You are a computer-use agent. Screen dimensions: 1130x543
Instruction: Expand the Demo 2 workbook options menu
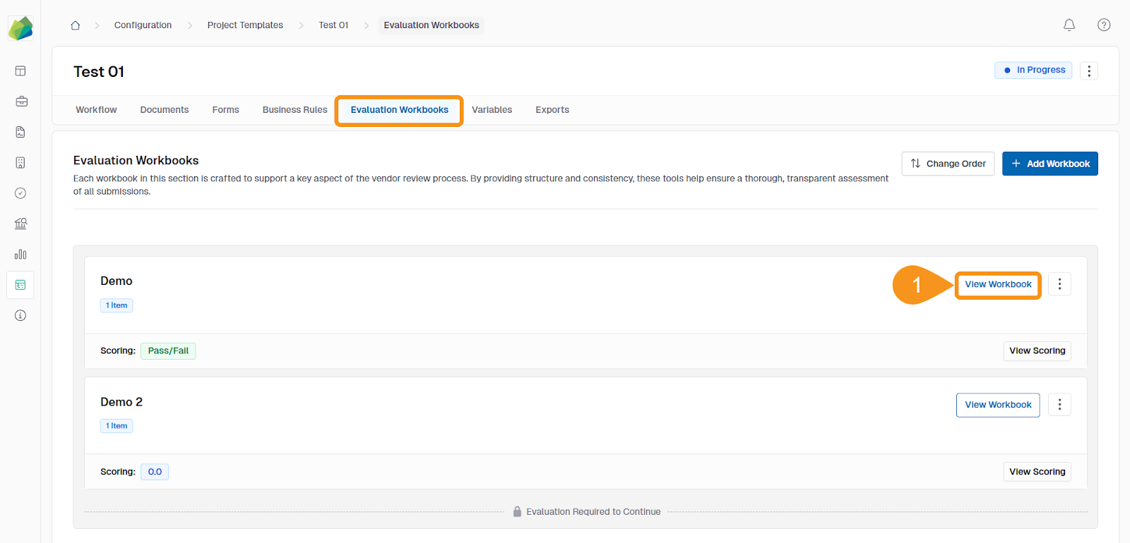1059,405
